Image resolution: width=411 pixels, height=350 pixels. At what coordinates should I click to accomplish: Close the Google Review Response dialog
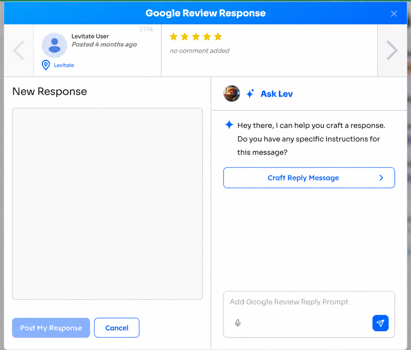click(394, 14)
